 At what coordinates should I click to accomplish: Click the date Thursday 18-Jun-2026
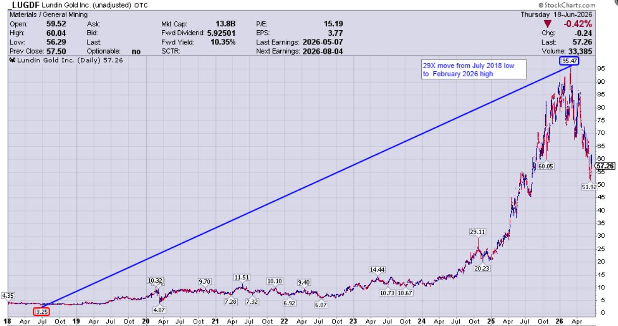[557, 16]
